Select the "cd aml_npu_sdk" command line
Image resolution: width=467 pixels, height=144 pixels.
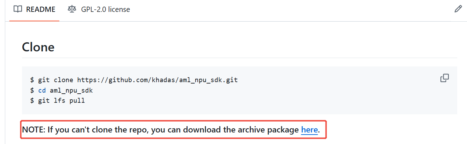pyautogui.click(x=61, y=91)
